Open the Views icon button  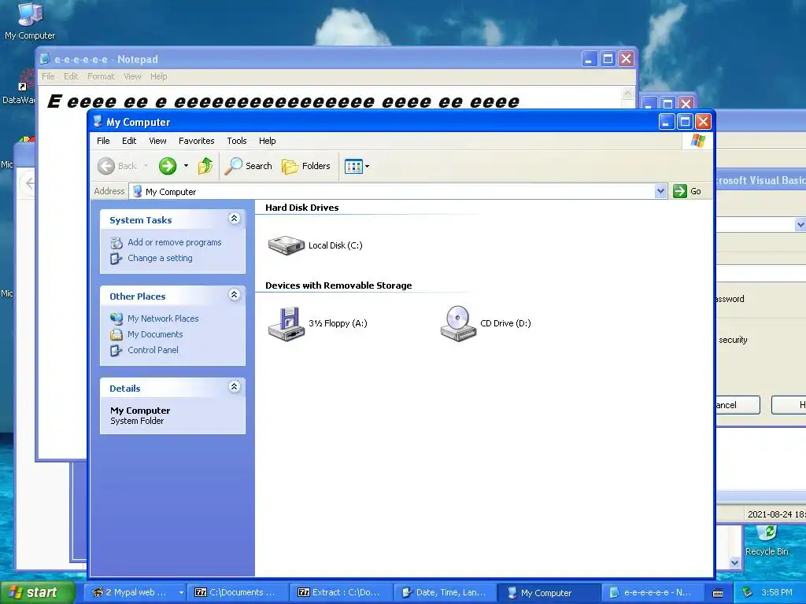(x=353, y=167)
